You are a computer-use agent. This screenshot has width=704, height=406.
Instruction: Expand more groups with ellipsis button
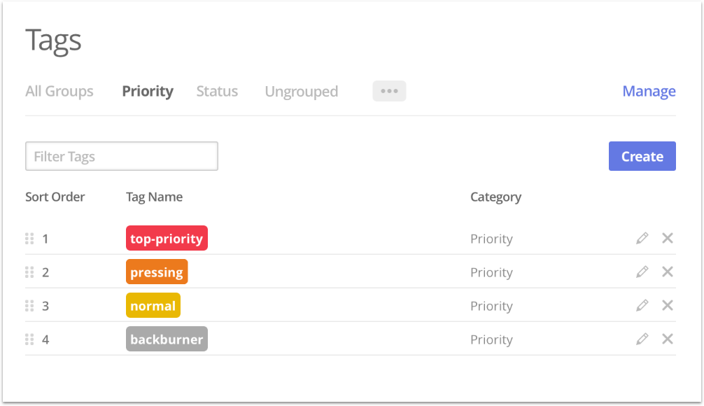tap(389, 91)
